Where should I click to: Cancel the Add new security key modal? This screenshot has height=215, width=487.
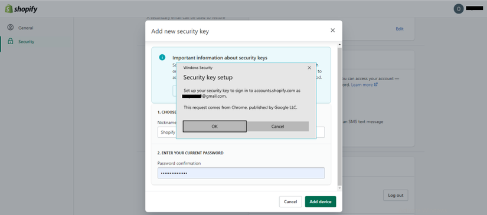(x=290, y=201)
